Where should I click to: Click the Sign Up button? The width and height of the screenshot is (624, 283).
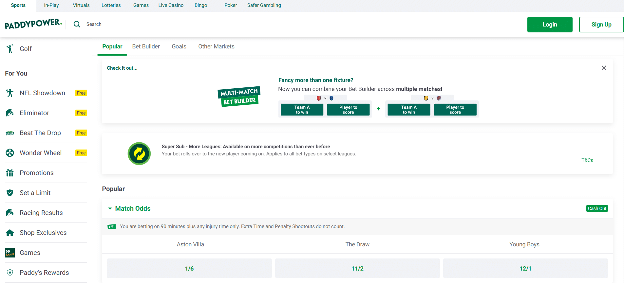(601, 25)
